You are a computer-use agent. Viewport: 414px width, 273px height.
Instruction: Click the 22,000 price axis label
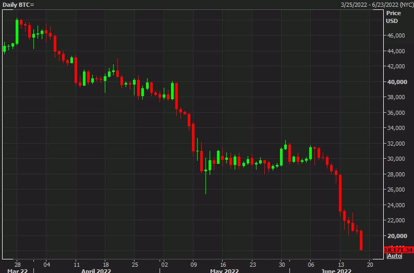[x=396, y=220]
